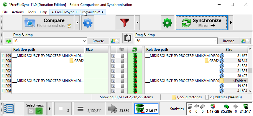This screenshot has height=116, width=253.
Task: Uncheck checkbox in row 11,199
Action: pos(114,56)
